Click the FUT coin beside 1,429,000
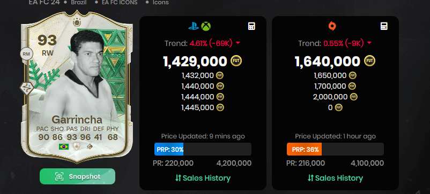Screen dimensions: 430x194 click(236, 61)
